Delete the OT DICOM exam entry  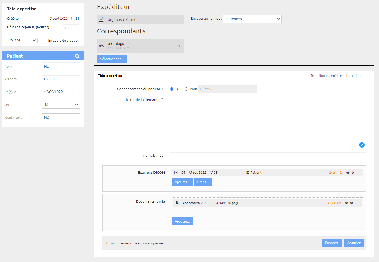(353, 173)
